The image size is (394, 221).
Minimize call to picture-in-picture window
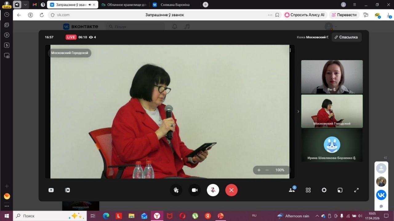point(340,190)
